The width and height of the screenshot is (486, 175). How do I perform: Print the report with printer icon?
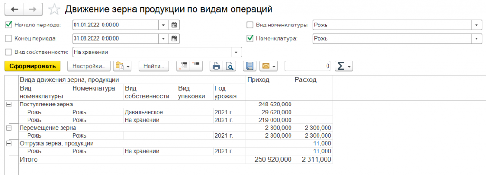(x=216, y=66)
